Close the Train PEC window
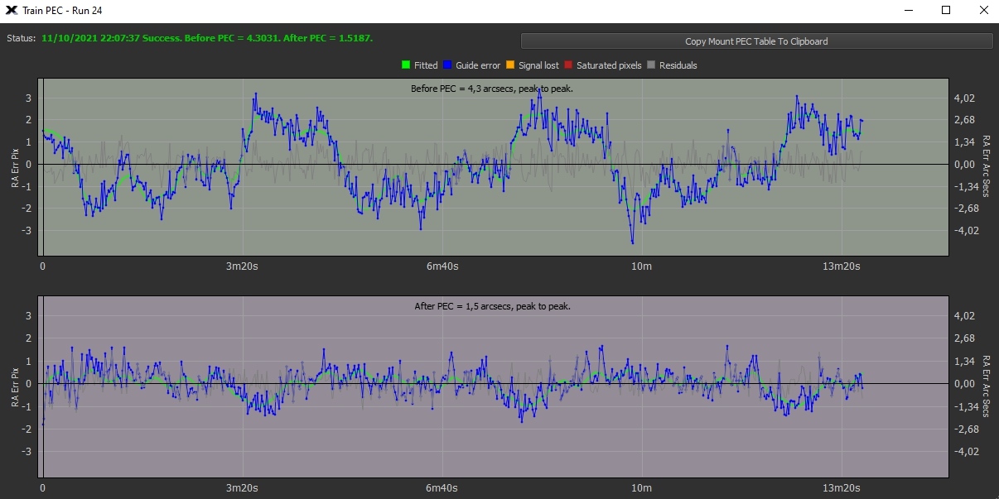The height and width of the screenshot is (499, 999). [x=983, y=11]
